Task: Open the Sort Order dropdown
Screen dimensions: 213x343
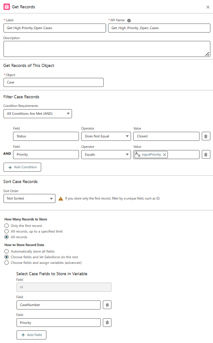Action: click(x=29, y=198)
